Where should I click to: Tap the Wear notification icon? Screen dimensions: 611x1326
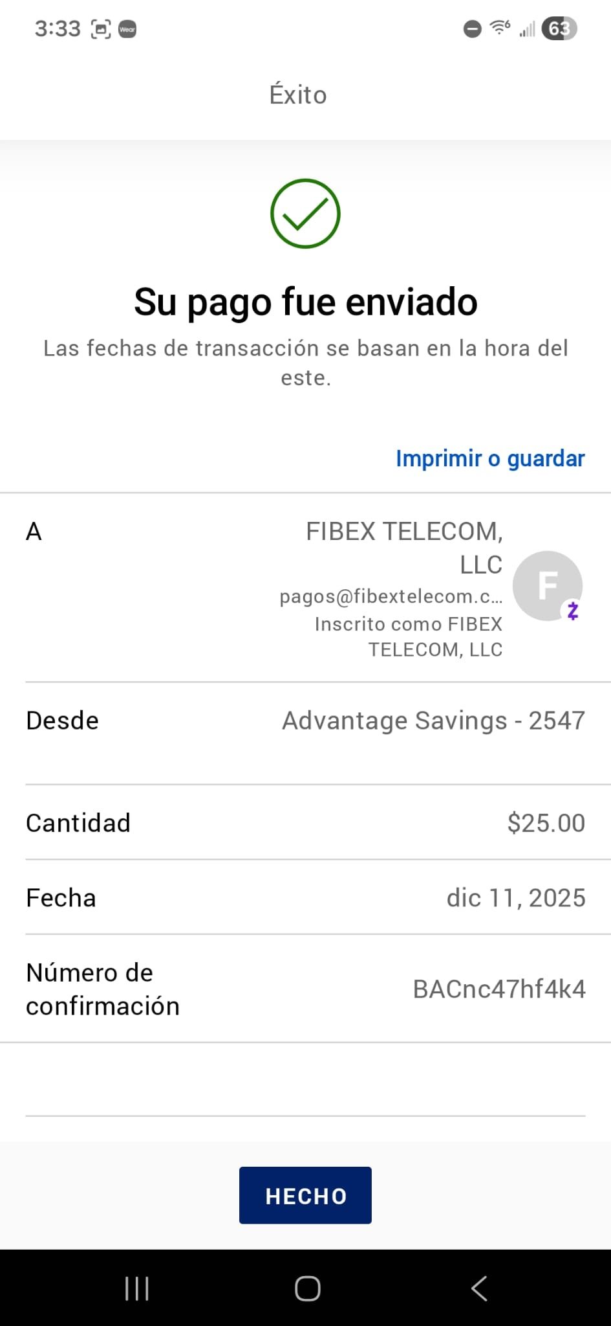pos(127,29)
